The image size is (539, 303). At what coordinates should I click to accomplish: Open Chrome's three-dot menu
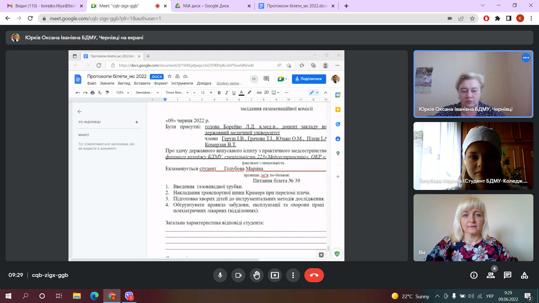(x=531, y=19)
